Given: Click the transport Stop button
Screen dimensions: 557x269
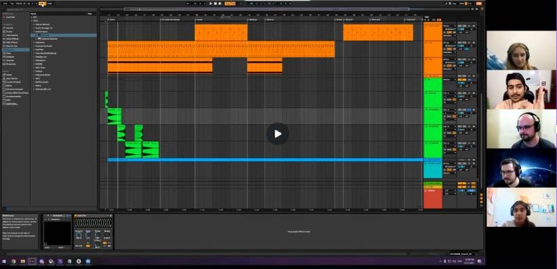Looking at the screenshot, I should (x=215, y=3).
